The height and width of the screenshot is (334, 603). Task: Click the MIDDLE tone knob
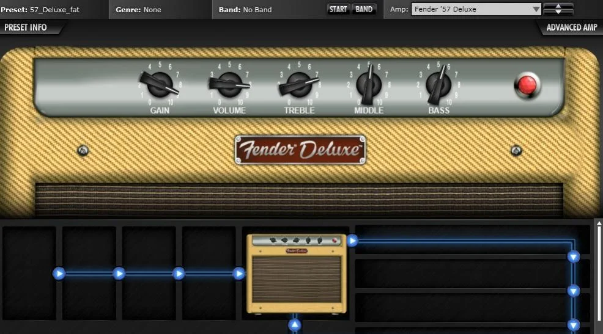click(x=368, y=84)
